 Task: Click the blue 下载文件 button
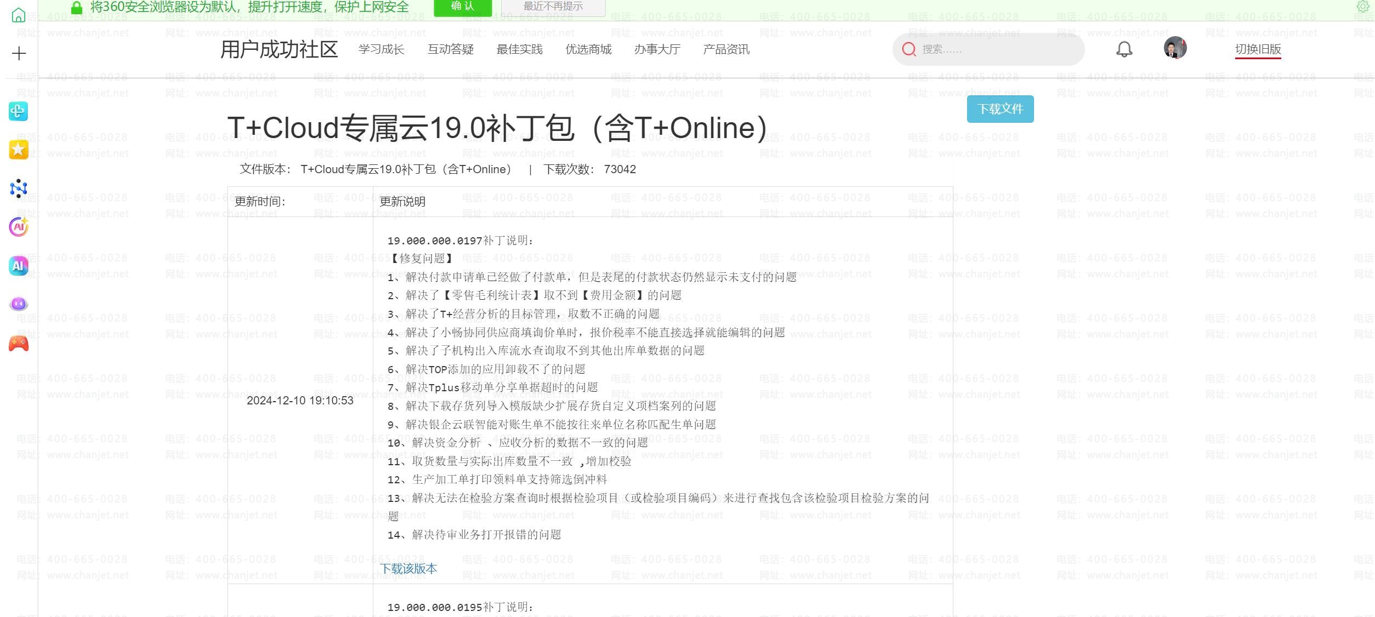[x=1000, y=109]
